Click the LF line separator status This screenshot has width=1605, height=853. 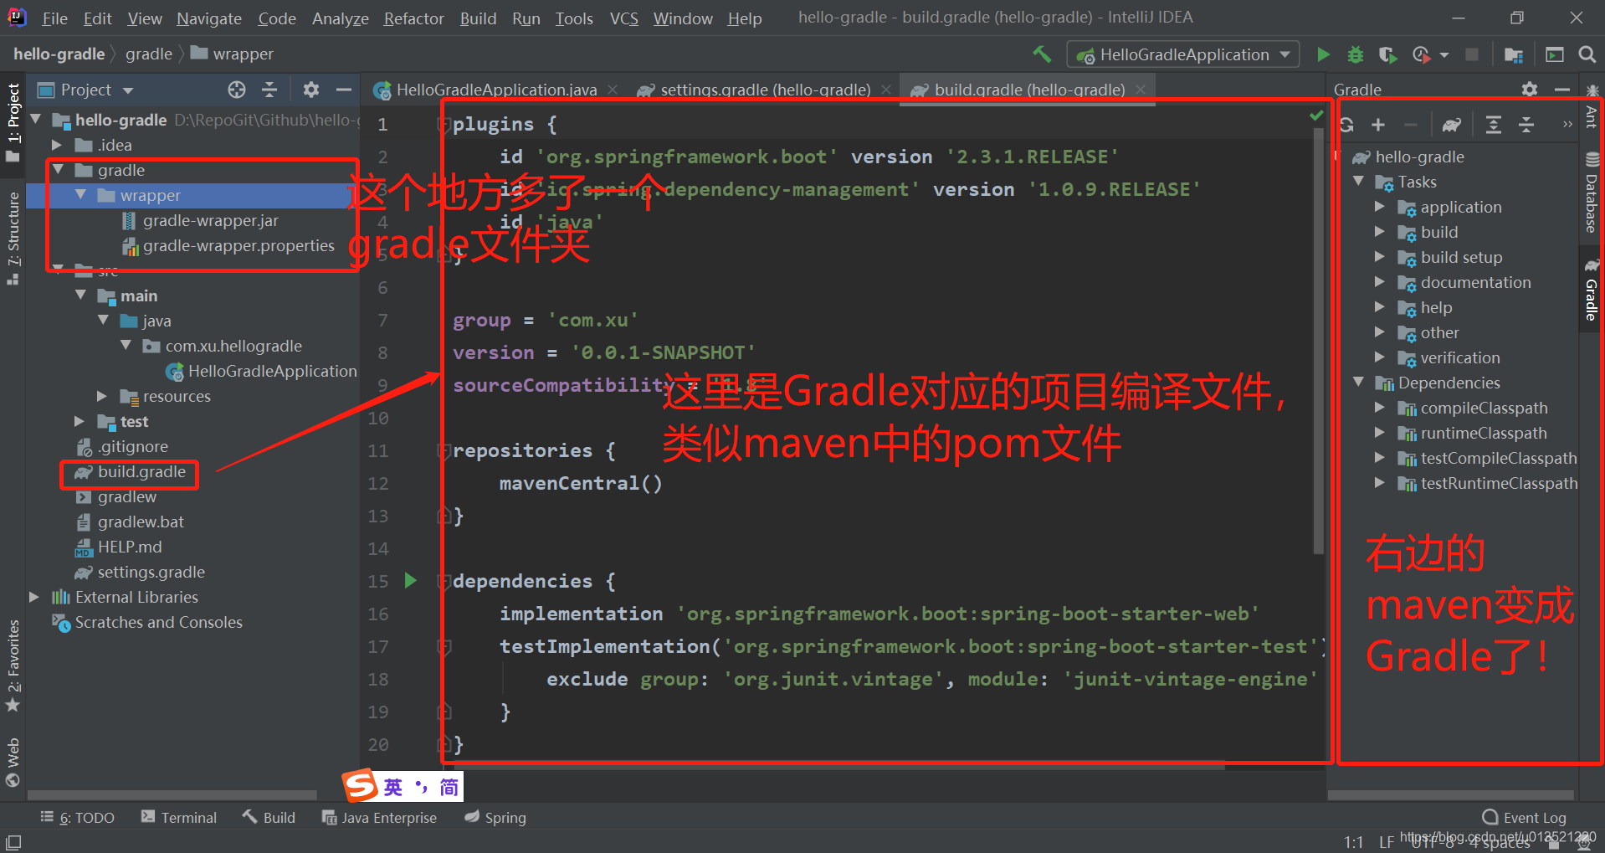(1387, 842)
